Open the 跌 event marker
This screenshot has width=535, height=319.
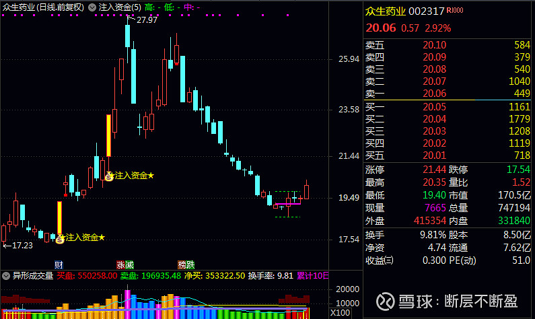pos(190,264)
